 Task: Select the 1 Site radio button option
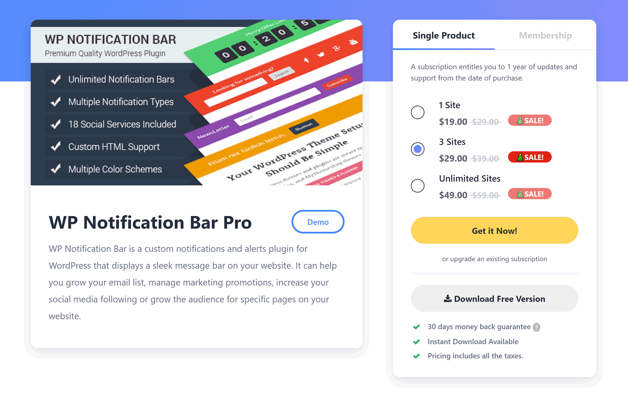pos(418,112)
